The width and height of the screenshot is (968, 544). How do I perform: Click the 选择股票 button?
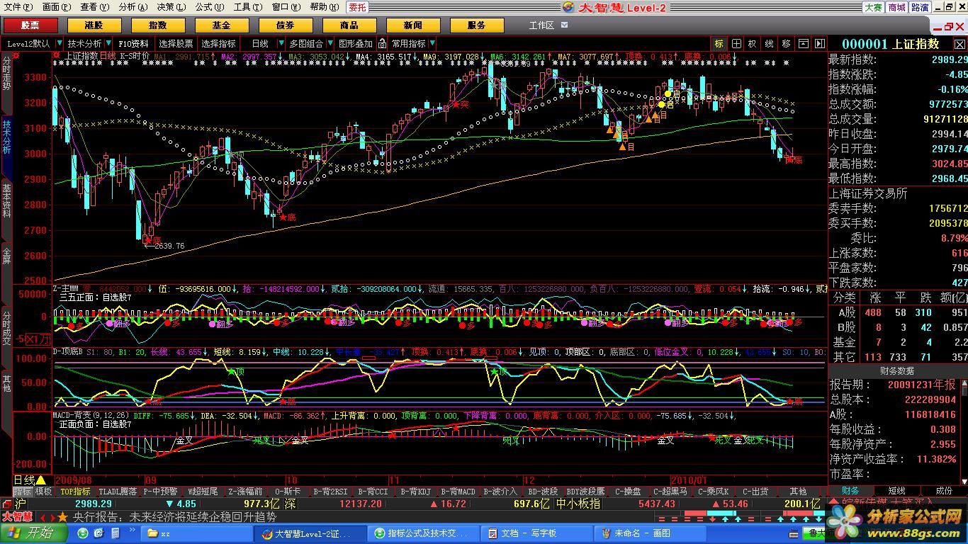click(x=176, y=43)
